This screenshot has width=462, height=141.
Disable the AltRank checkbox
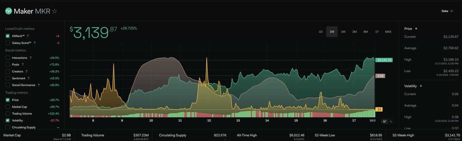click(x=8, y=36)
